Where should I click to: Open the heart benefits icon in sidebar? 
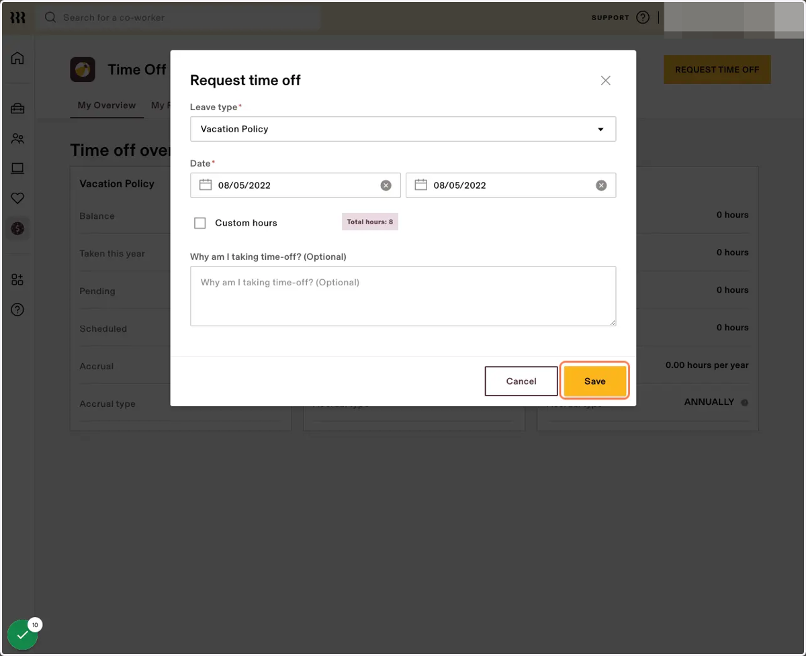click(17, 198)
